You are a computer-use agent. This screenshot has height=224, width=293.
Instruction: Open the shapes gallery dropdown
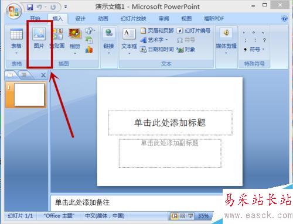click(90, 31)
